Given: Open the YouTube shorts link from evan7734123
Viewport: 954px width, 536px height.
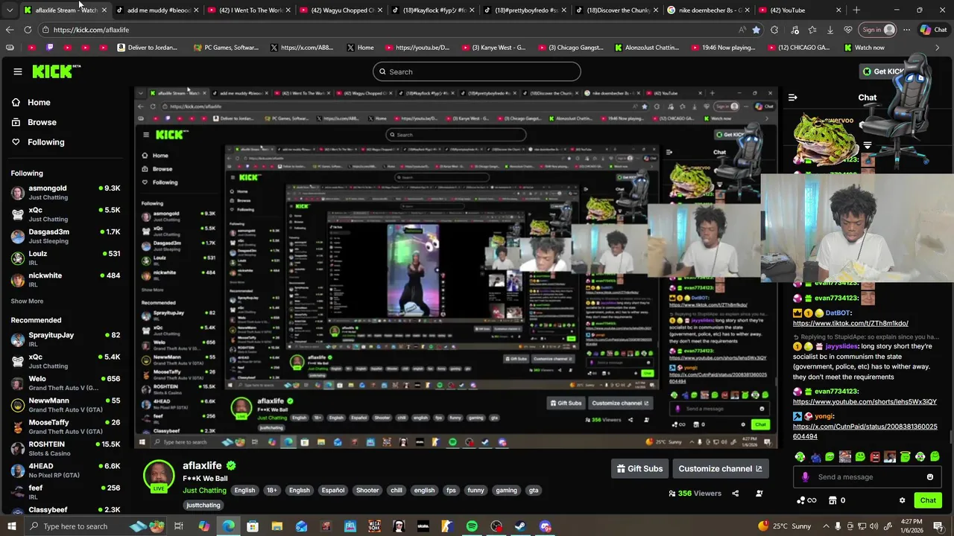Looking at the screenshot, I should click(865, 401).
